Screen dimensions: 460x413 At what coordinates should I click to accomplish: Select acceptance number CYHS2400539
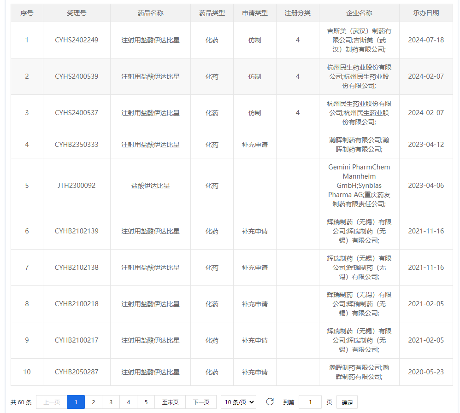pyautogui.click(x=77, y=76)
